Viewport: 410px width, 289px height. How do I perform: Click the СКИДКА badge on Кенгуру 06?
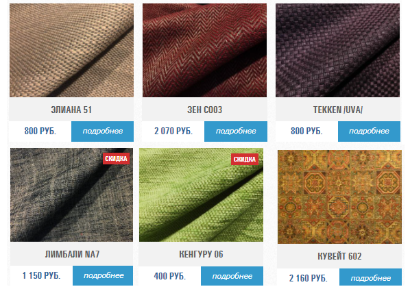tap(245, 160)
